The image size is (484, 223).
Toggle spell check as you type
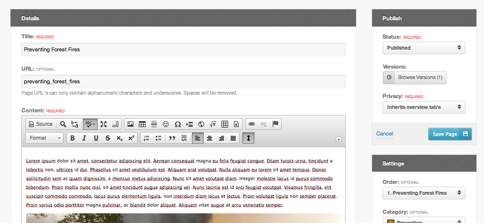(90, 124)
